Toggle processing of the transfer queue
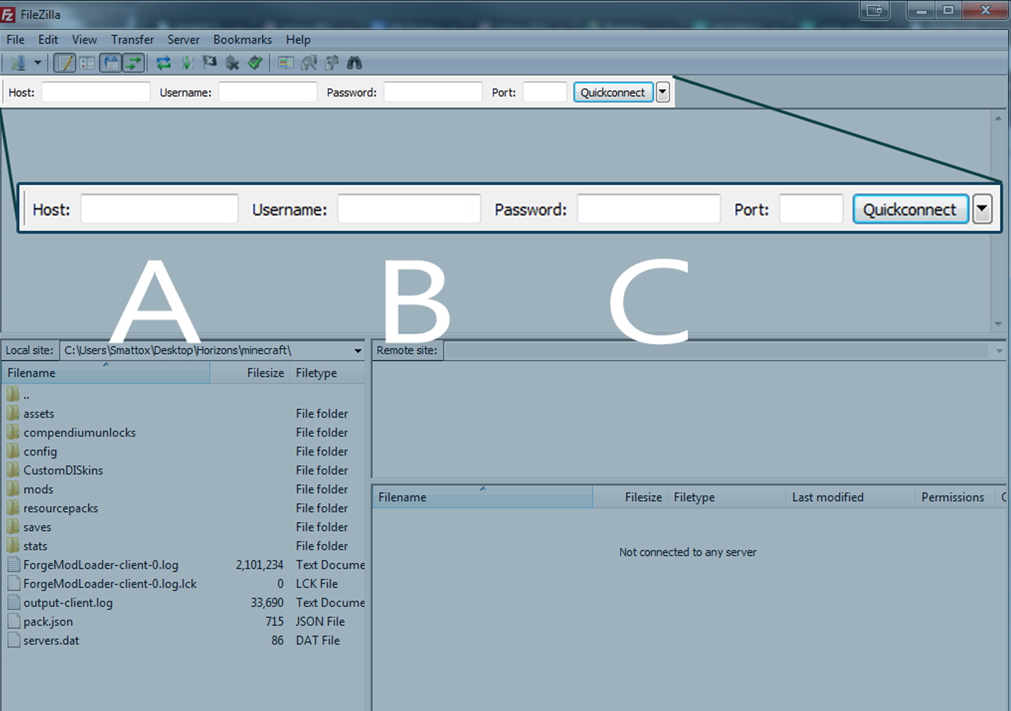Viewport: 1011px width, 711px height. (x=187, y=64)
